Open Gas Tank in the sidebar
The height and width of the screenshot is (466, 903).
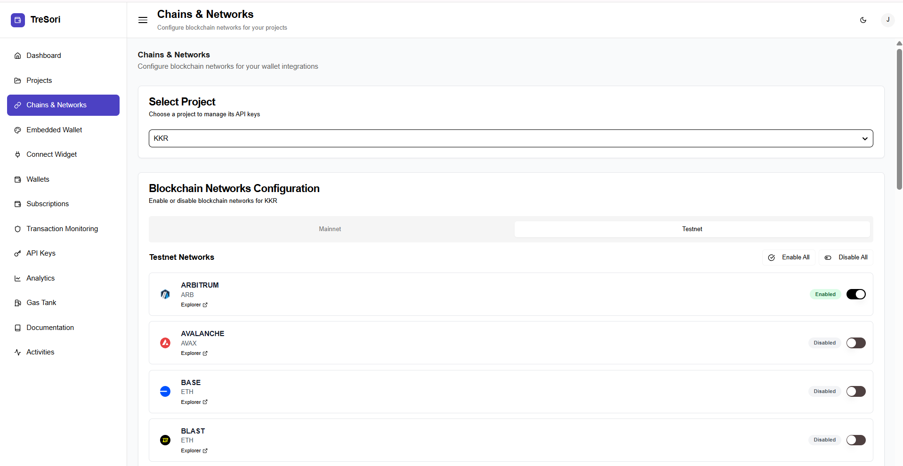pos(41,303)
